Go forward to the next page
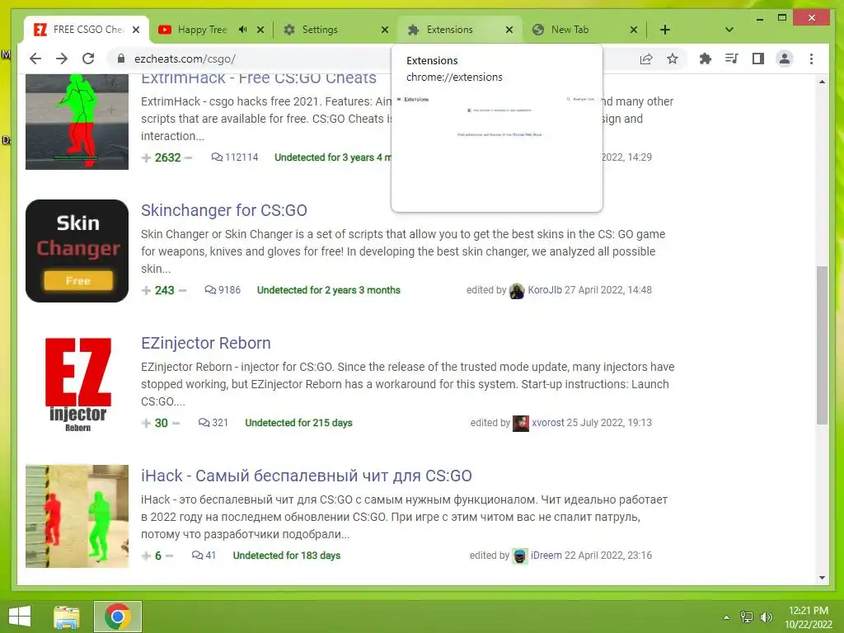The height and width of the screenshot is (633, 844). (62, 59)
